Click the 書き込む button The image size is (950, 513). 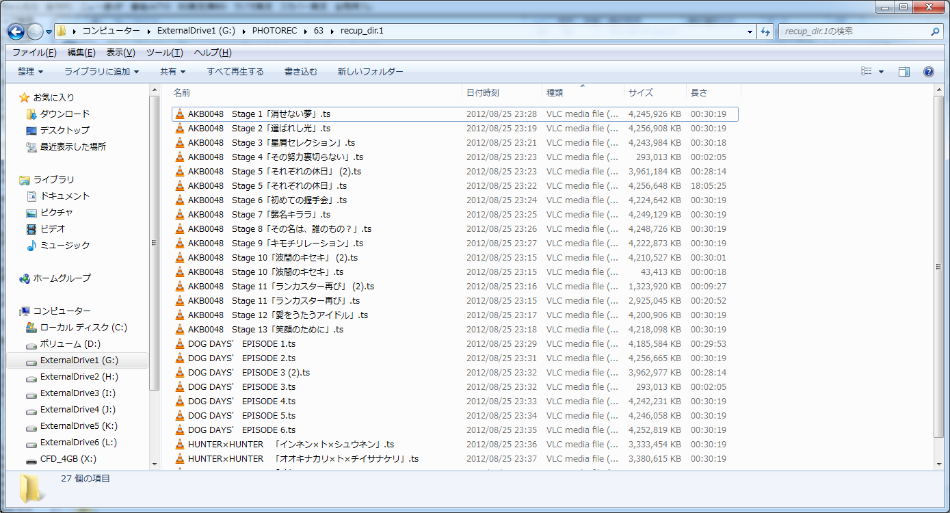(301, 72)
